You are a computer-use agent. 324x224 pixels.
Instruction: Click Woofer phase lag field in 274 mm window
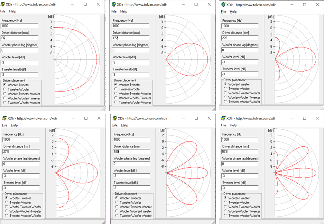(21, 164)
